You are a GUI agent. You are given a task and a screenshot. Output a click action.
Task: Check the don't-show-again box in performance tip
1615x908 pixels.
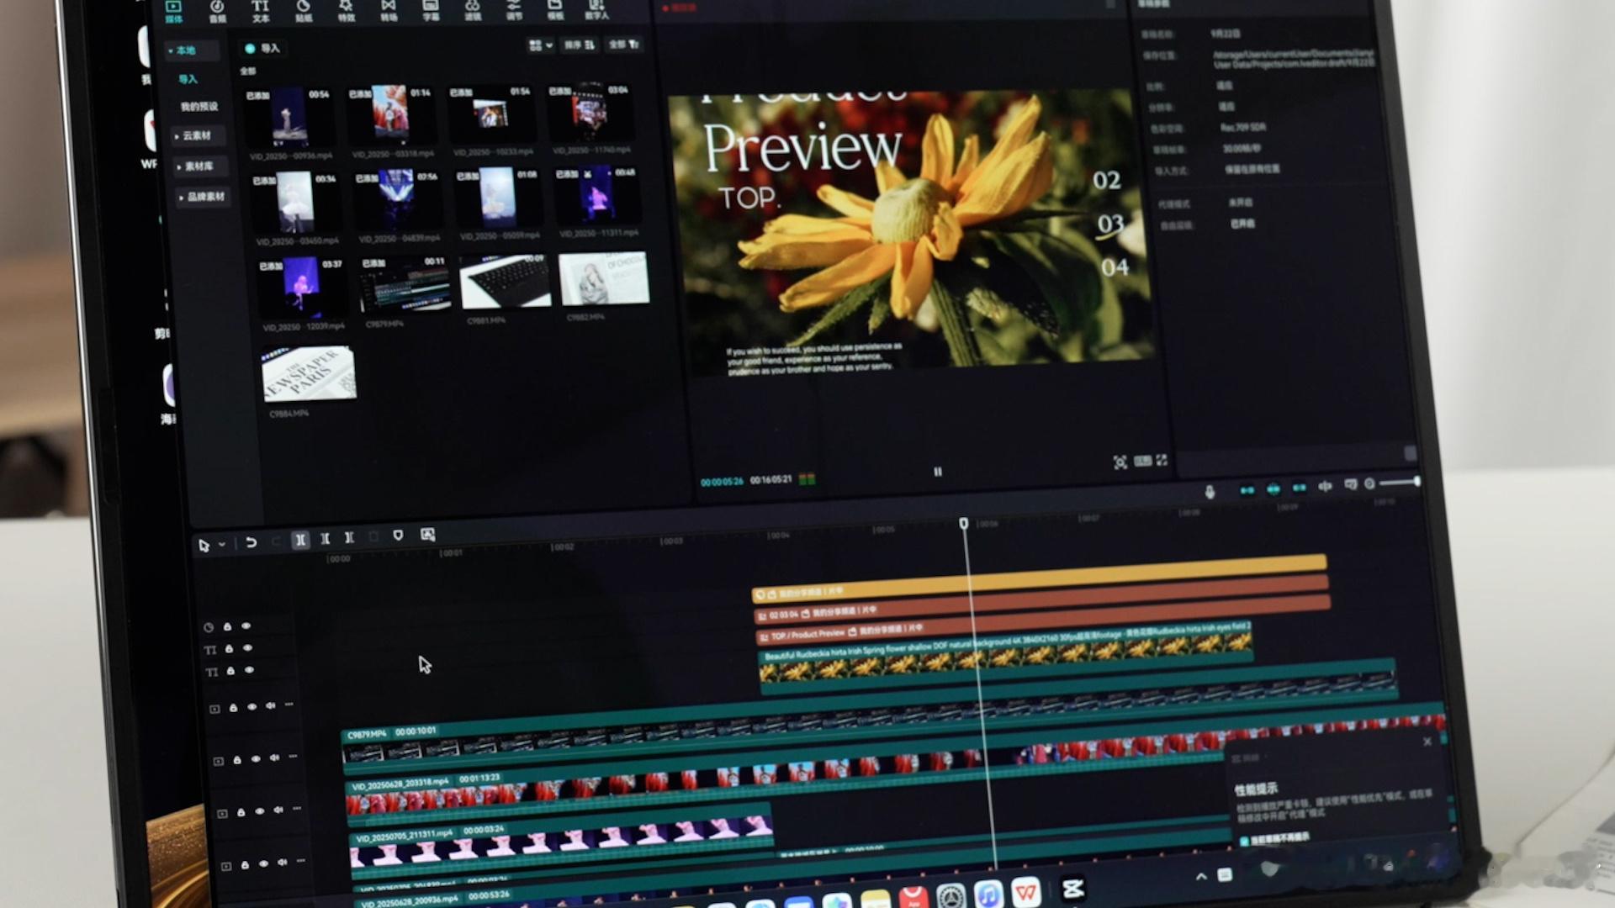[x=1244, y=840]
